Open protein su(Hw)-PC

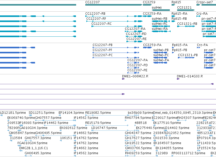(x=161, y=55)
